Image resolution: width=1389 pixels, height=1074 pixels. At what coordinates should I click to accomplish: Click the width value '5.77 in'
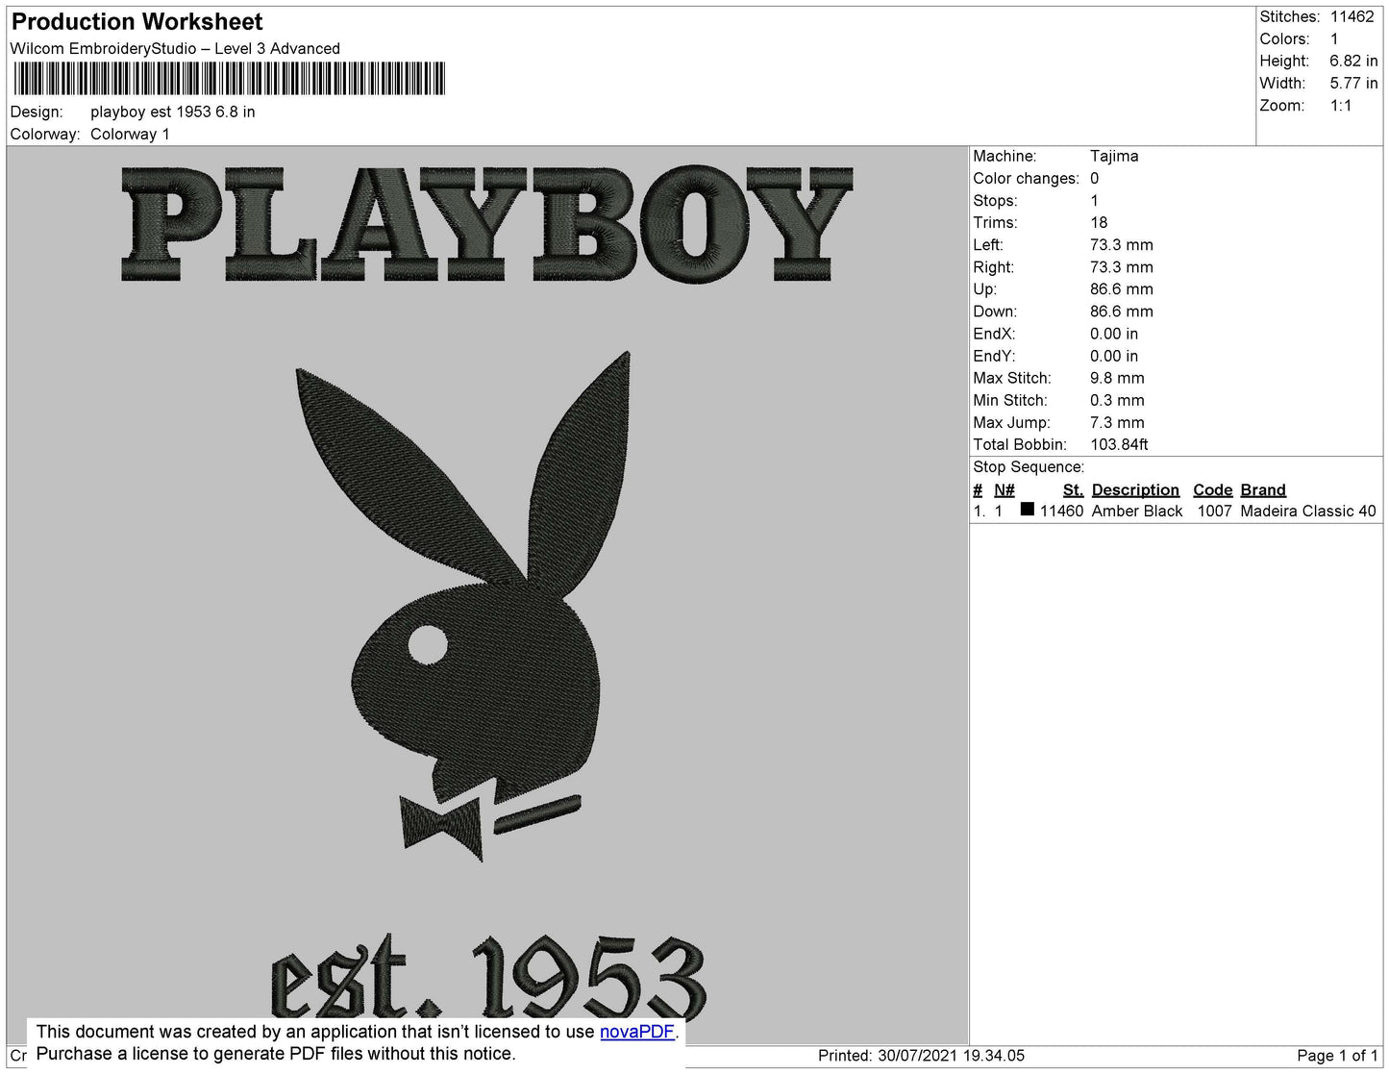coord(1353,83)
